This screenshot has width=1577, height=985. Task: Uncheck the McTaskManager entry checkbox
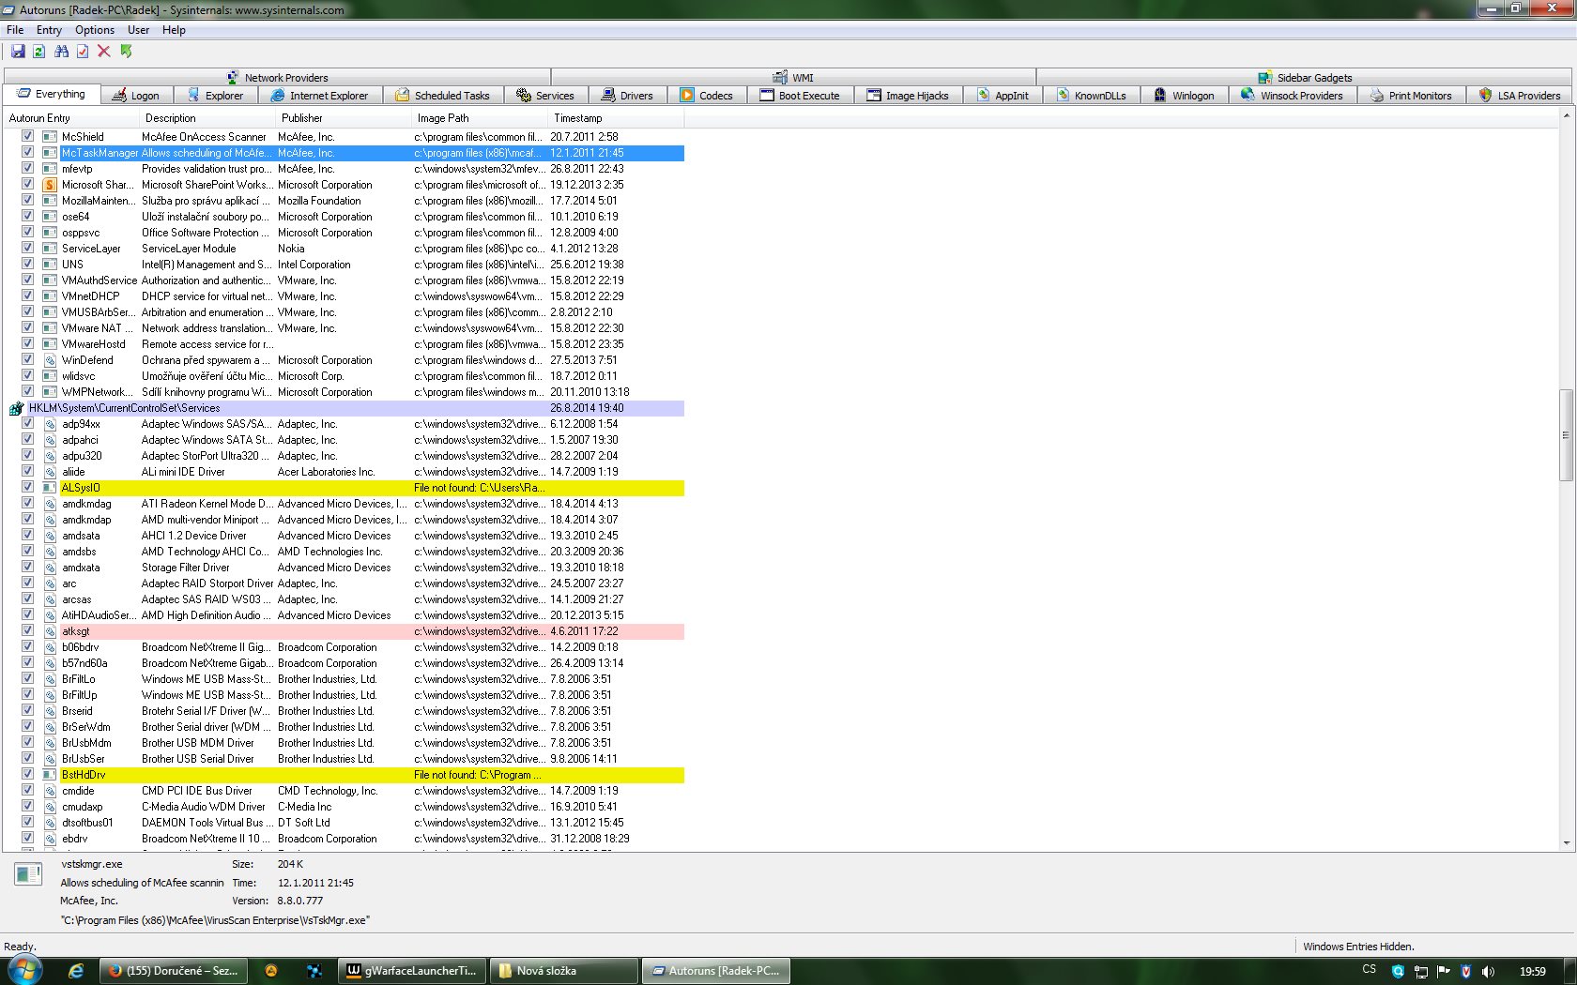28,152
